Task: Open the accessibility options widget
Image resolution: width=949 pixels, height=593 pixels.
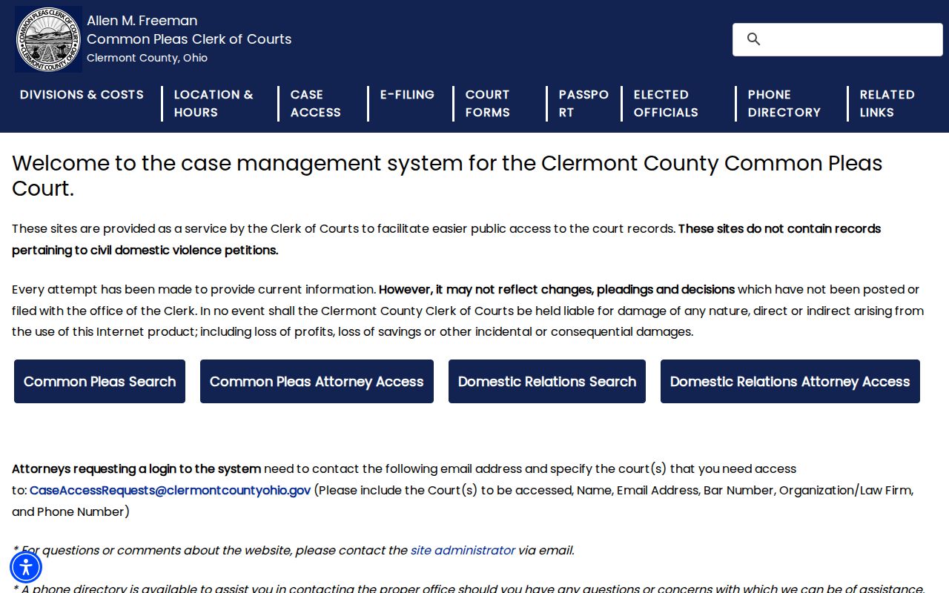Action: pyautogui.click(x=26, y=567)
